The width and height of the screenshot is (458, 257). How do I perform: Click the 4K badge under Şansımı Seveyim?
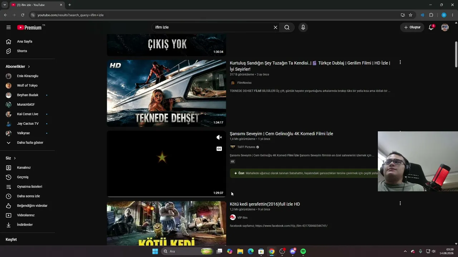coord(233,162)
